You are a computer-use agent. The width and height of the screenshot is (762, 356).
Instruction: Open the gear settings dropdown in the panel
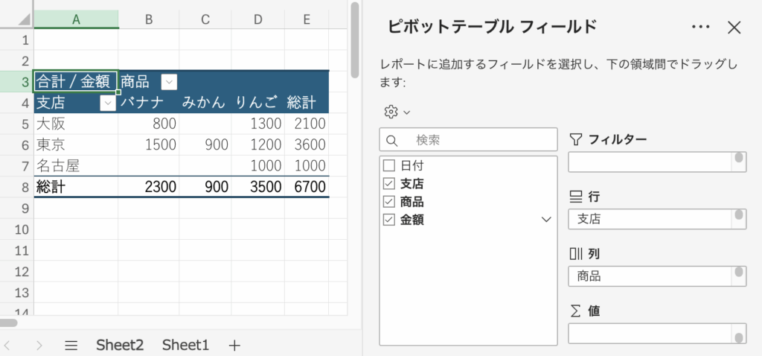397,112
